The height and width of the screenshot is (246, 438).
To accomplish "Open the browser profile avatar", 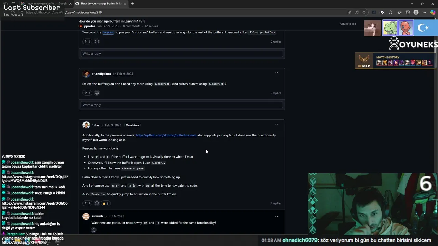I will [416, 12].
